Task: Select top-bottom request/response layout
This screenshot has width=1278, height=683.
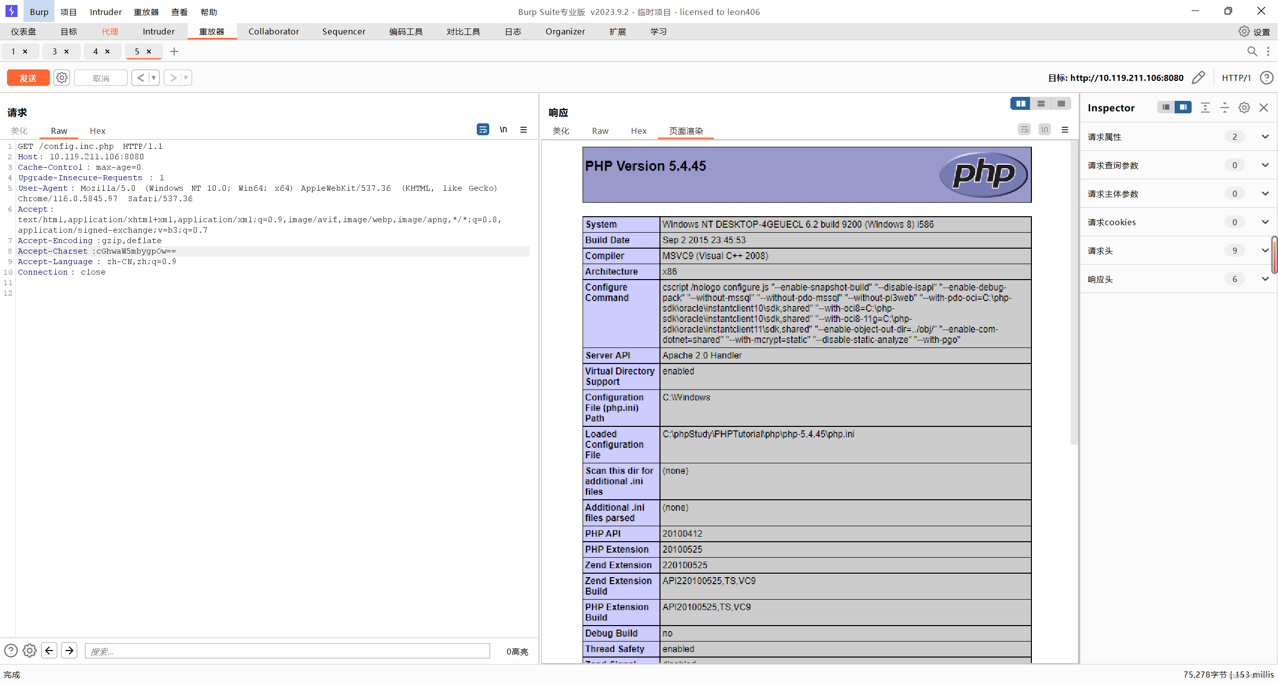Action: coord(1041,103)
